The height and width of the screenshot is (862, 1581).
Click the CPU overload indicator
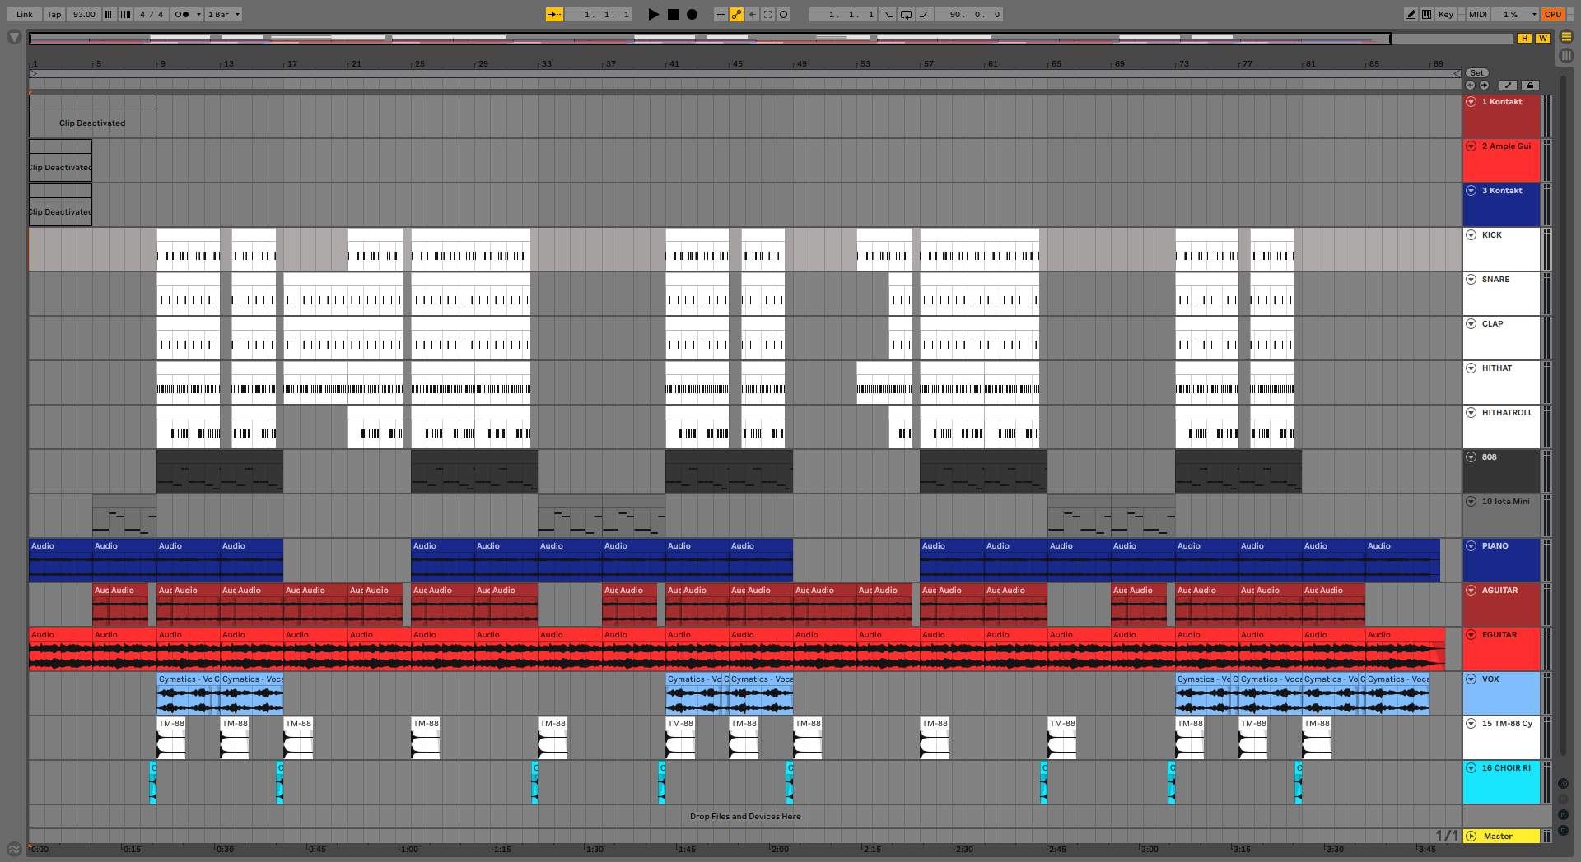coord(1553,14)
